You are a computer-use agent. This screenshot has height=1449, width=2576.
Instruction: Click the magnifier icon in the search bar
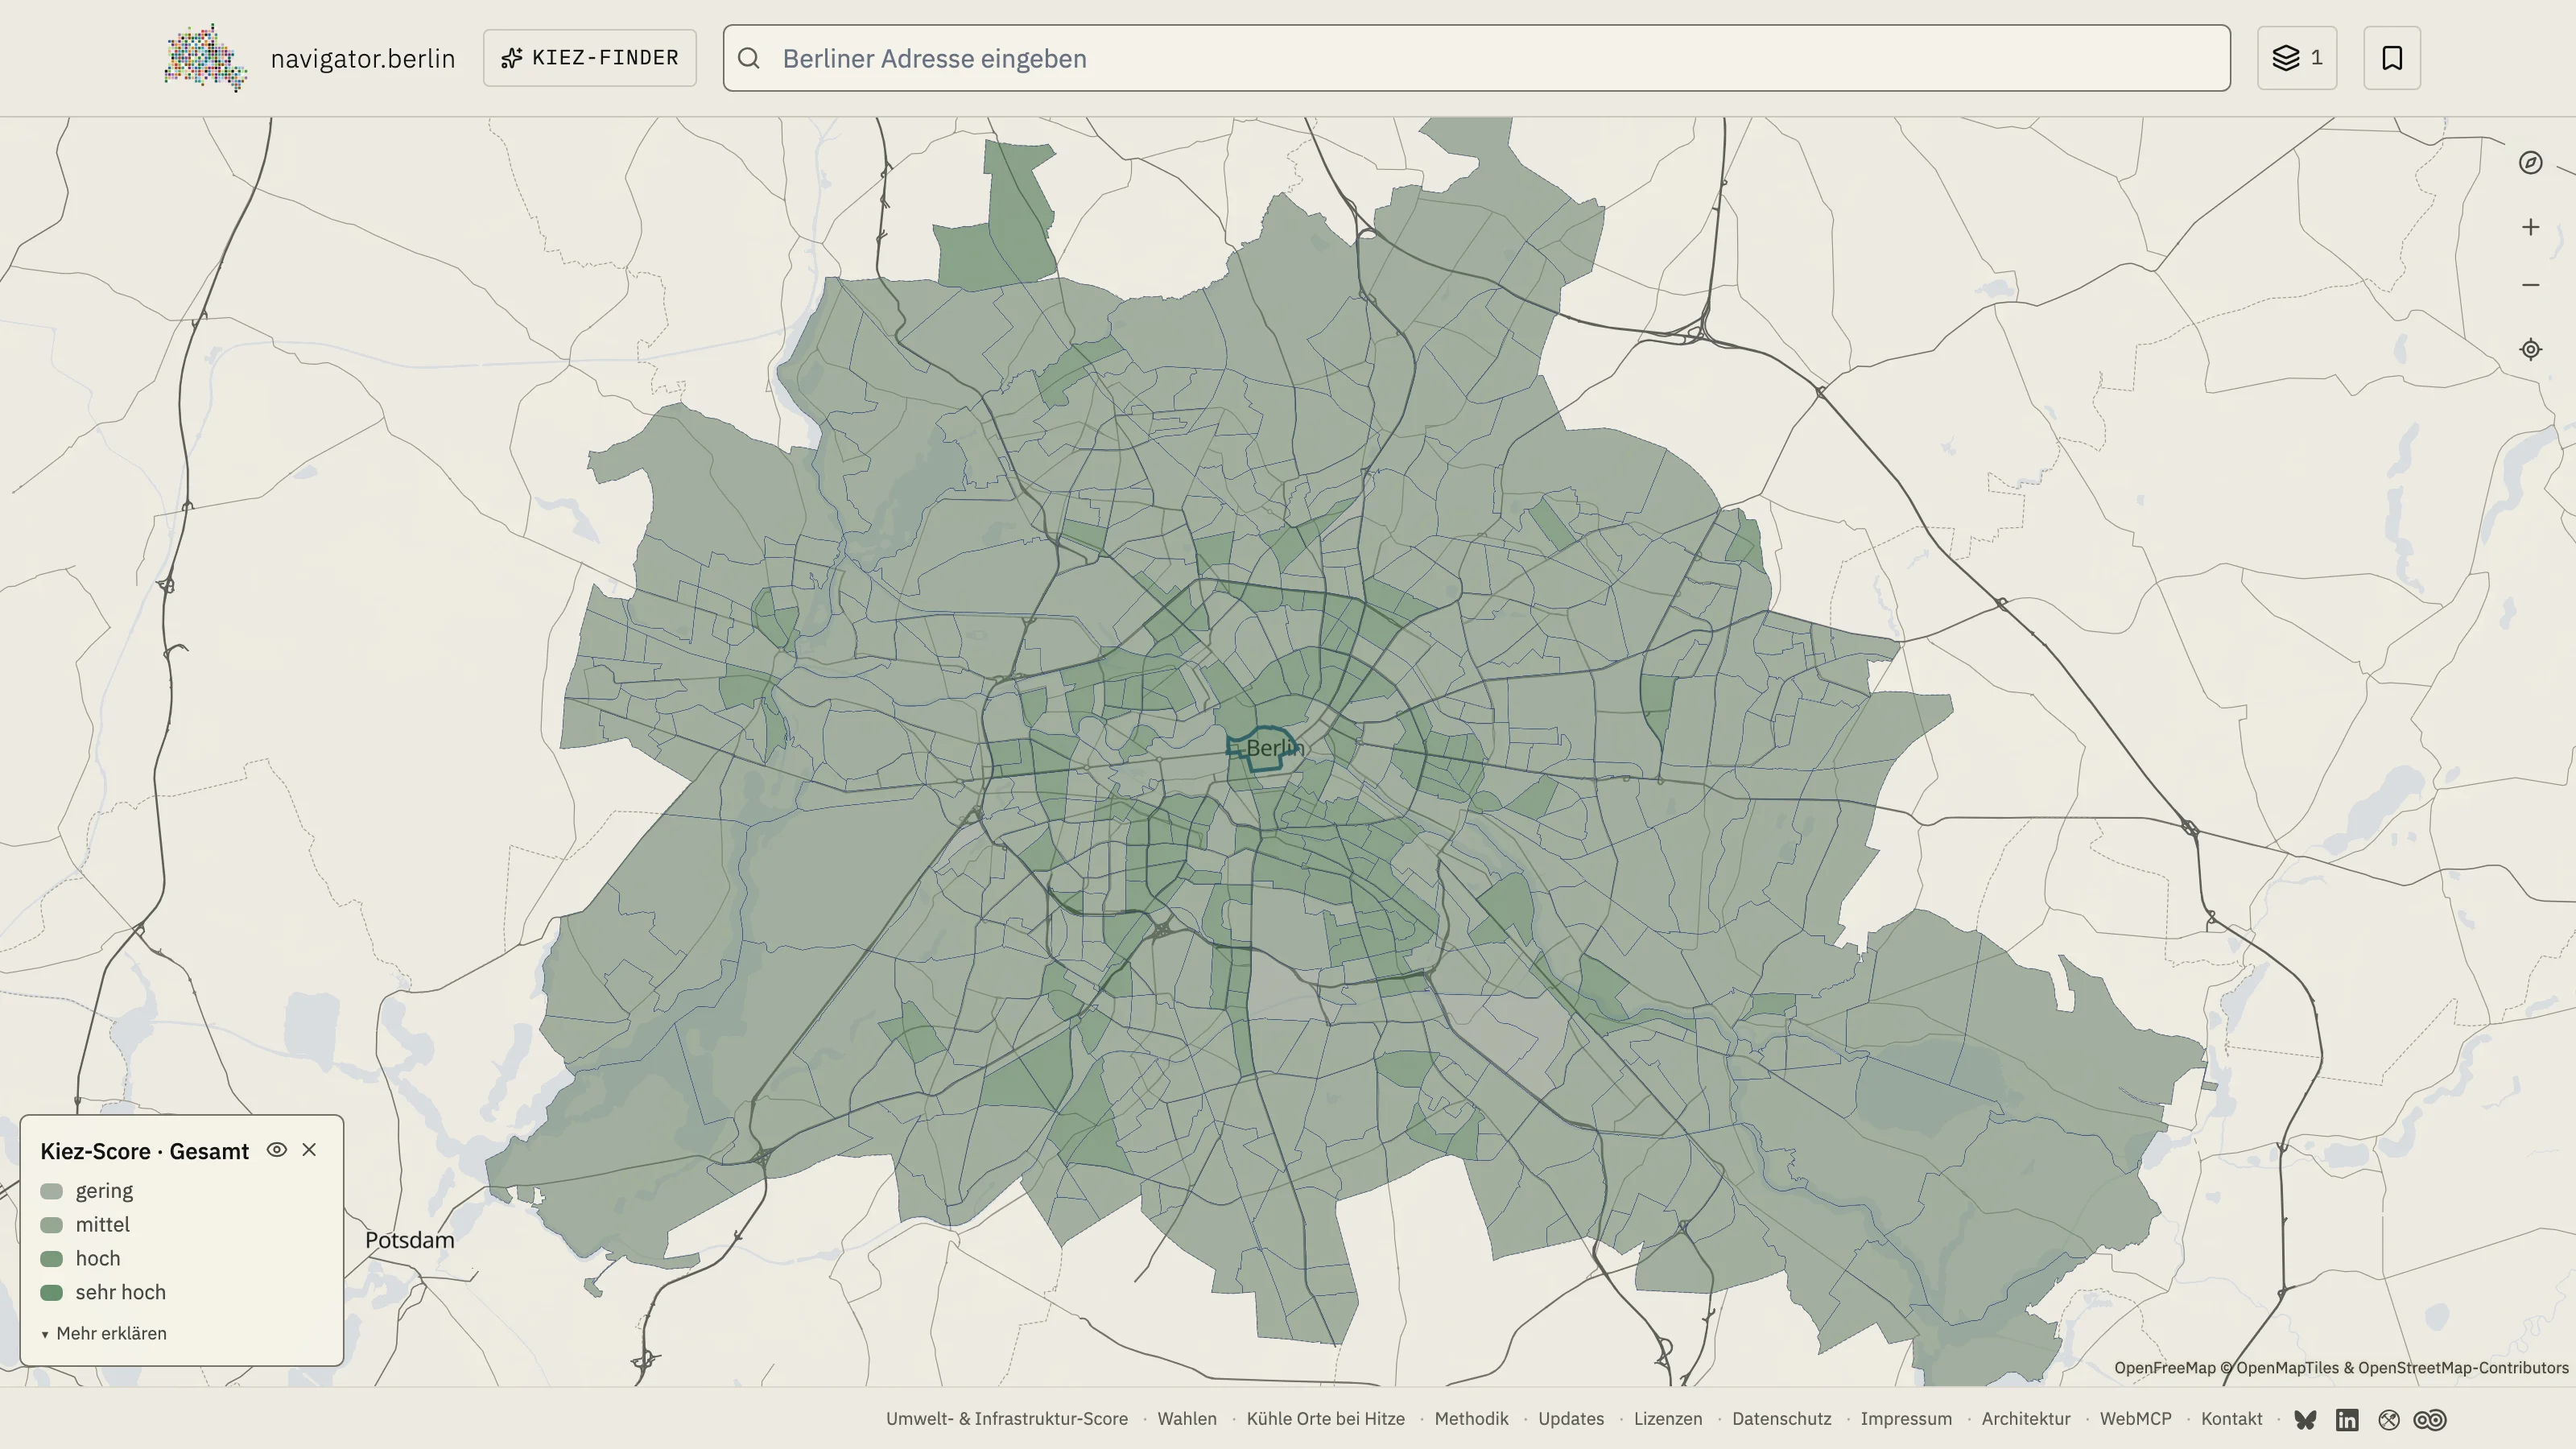point(749,58)
